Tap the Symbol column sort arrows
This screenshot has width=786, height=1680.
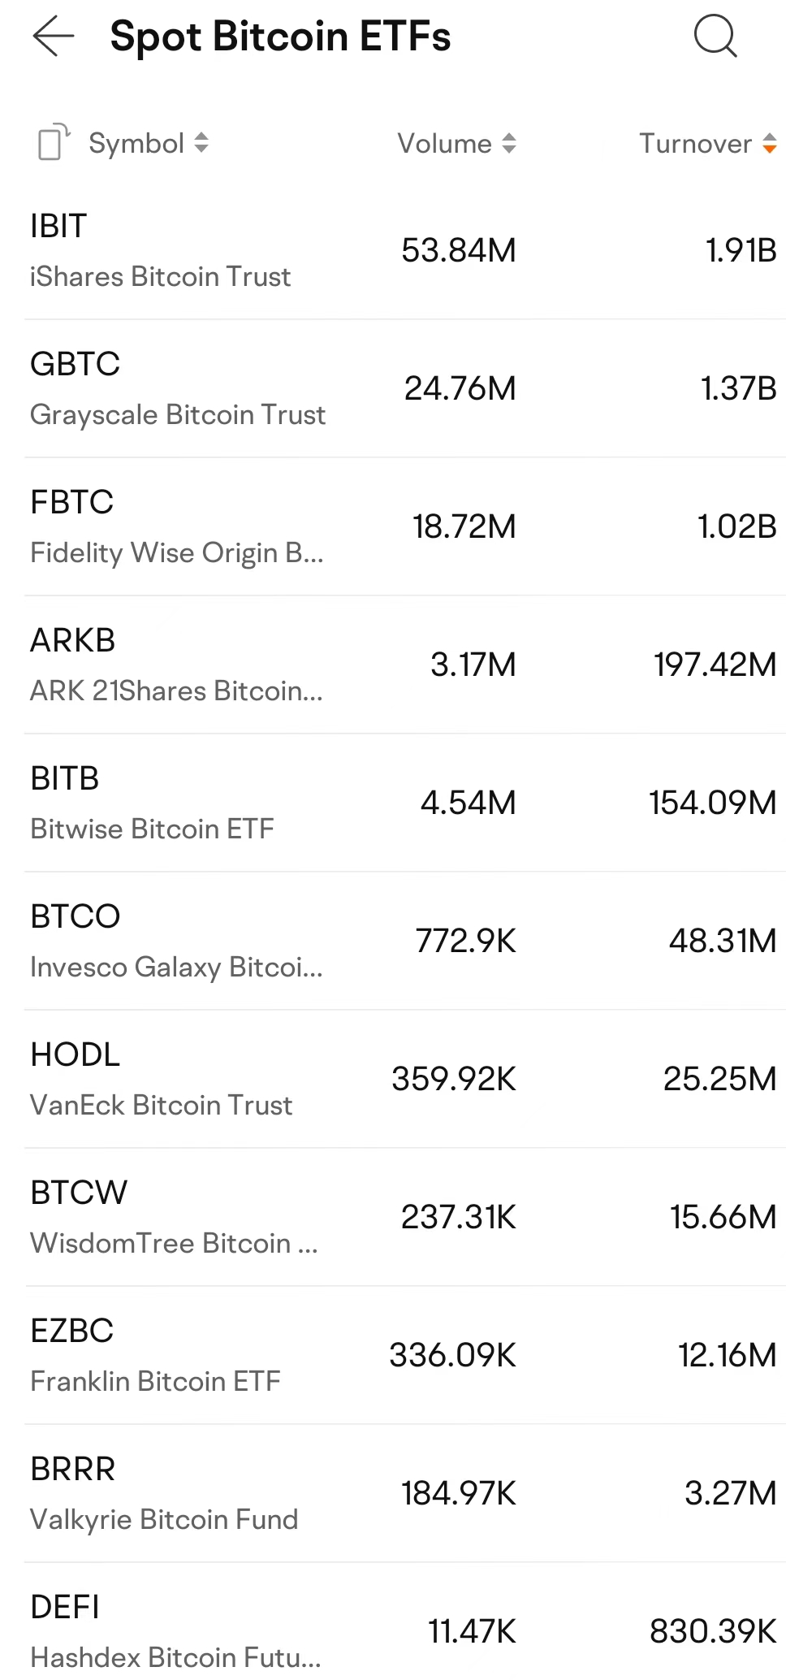[x=200, y=143]
